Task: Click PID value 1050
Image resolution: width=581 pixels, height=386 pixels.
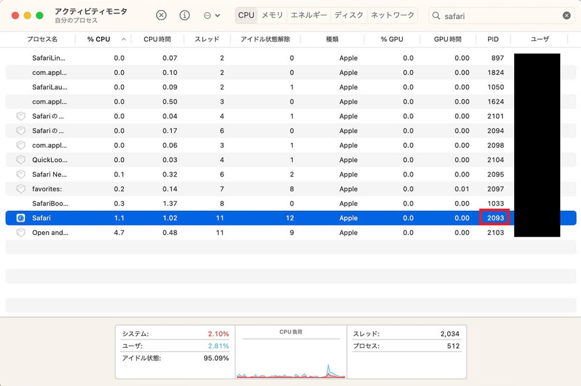Action: (495, 87)
